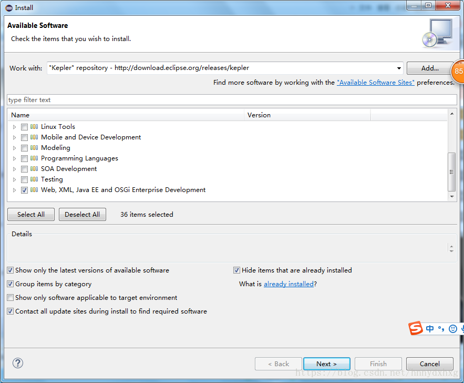Click the Name column header
464x383 pixels.
pos(126,115)
